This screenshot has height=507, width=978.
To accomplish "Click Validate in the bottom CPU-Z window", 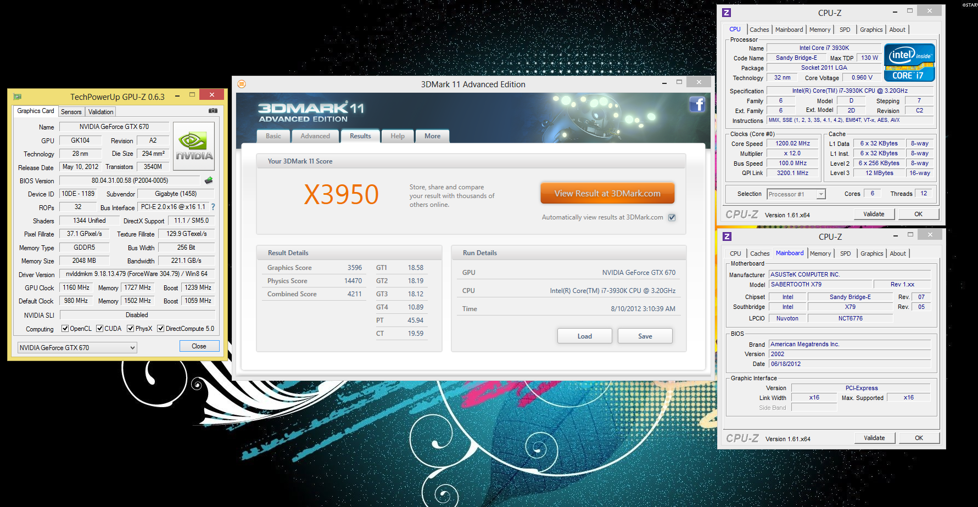I will [875, 438].
